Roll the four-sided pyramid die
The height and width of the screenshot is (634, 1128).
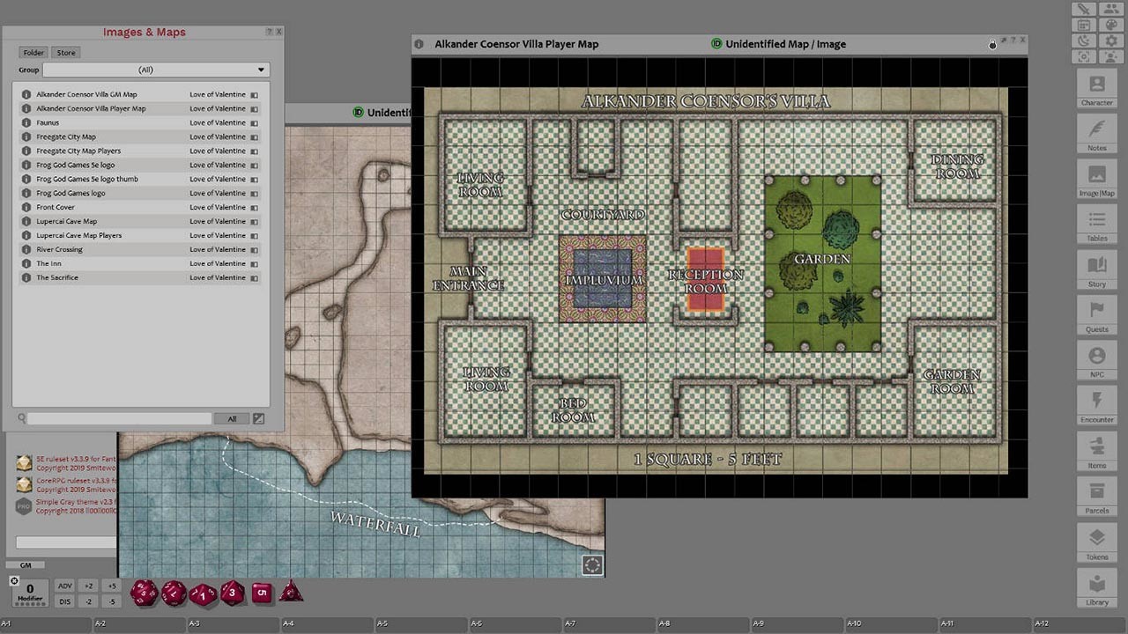point(291,593)
